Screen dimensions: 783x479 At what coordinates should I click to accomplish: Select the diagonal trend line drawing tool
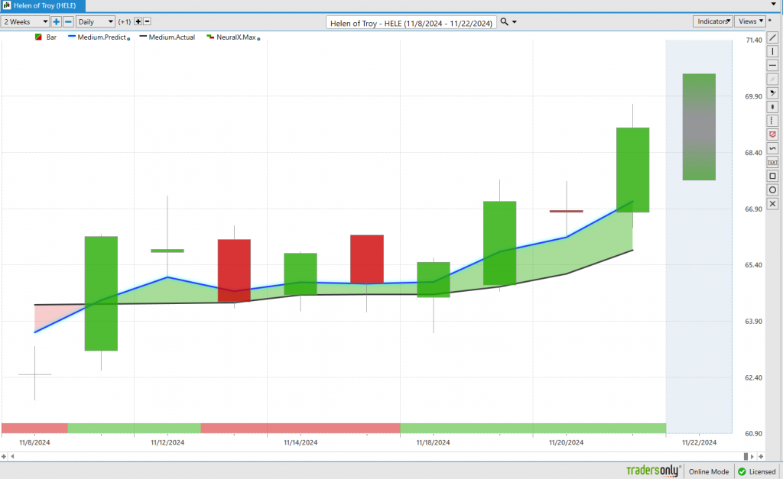[772, 37]
